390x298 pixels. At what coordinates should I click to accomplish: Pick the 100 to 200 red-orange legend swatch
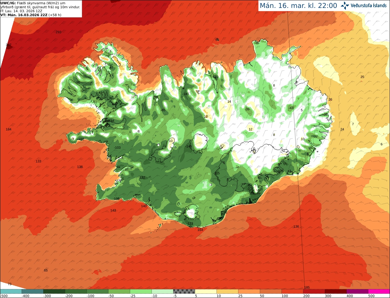(292, 291)
